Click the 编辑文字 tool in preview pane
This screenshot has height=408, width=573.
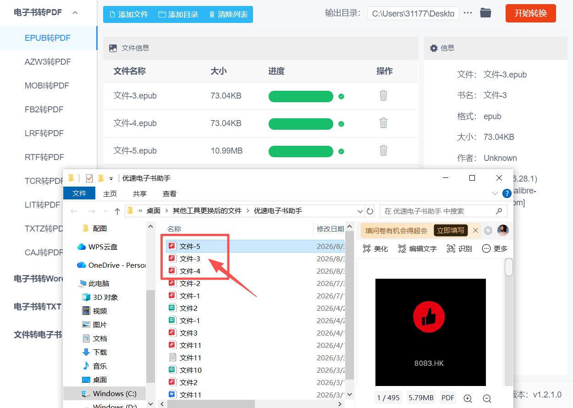pos(417,248)
